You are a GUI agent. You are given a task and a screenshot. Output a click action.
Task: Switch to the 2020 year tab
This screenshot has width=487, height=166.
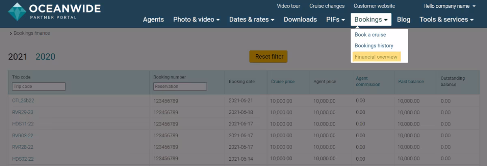click(x=45, y=57)
